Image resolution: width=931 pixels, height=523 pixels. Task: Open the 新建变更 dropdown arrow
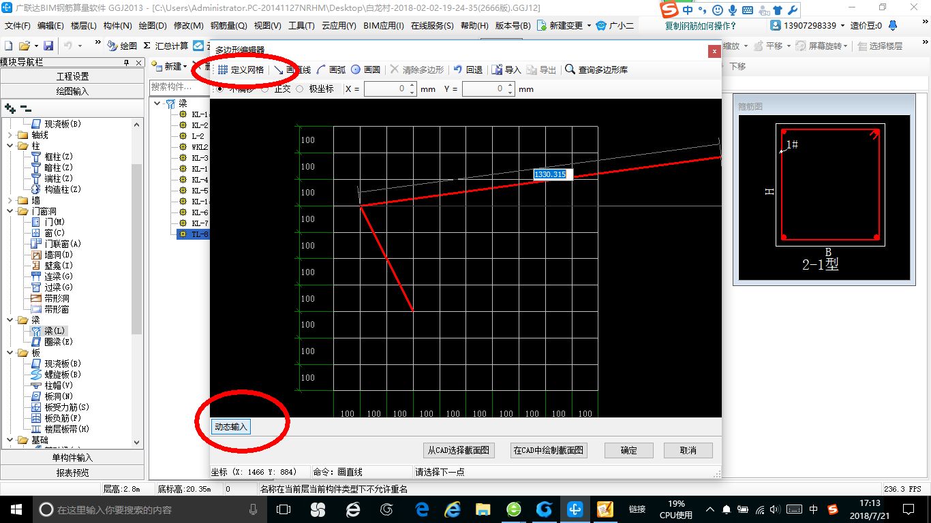[589, 26]
